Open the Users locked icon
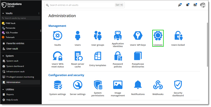 pyautogui.click(x=178, y=36)
